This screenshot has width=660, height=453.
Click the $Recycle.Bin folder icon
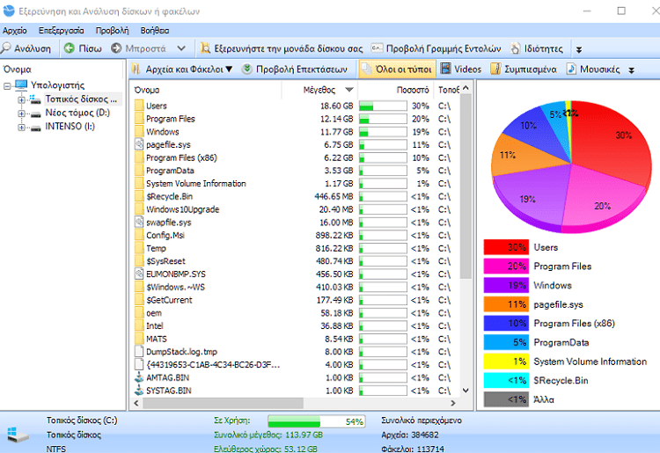(x=139, y=196)
